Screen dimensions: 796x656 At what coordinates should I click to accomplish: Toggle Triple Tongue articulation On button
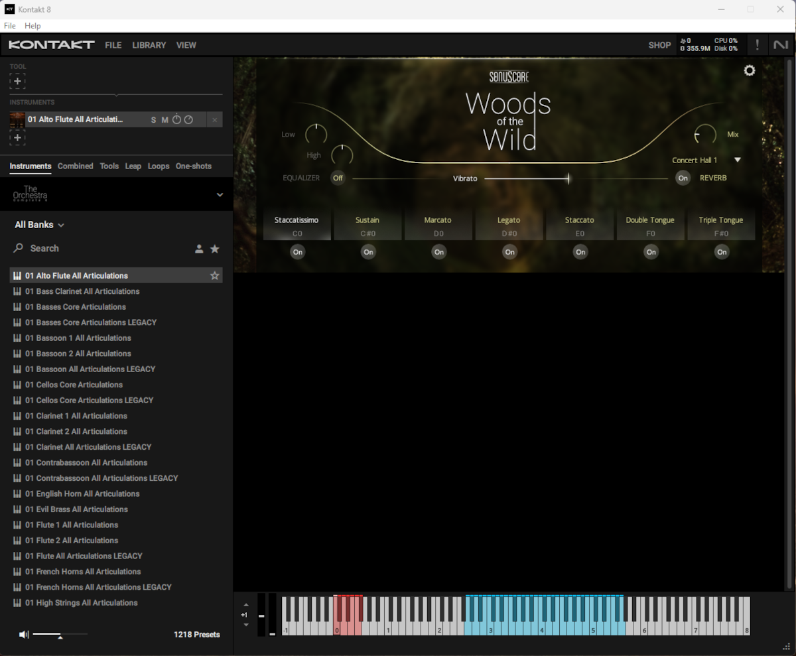[722, 252]
